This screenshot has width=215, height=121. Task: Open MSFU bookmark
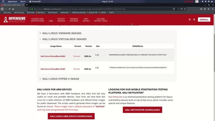(x=111, y=12)
